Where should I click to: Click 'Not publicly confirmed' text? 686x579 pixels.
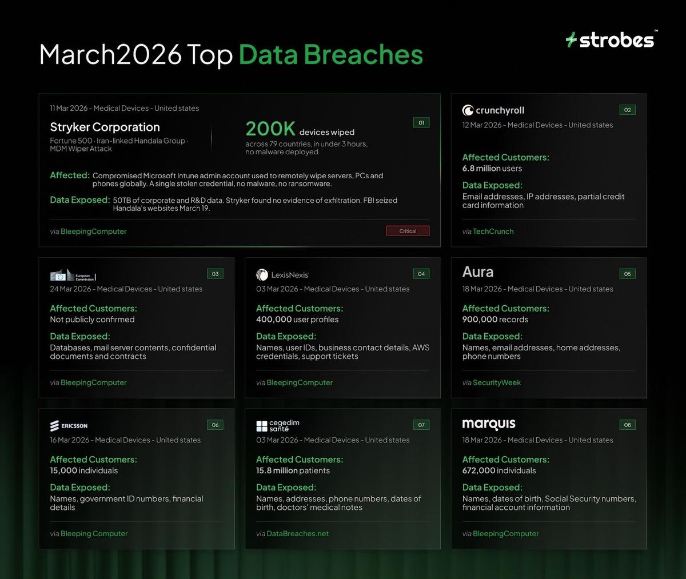click(92, 320)
